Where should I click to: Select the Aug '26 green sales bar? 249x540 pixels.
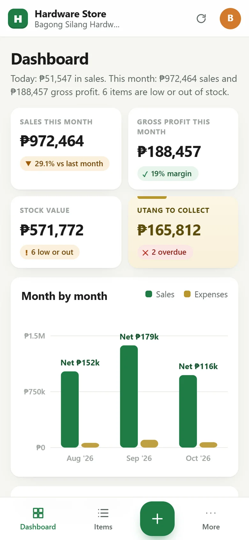(x=70, y=410)
